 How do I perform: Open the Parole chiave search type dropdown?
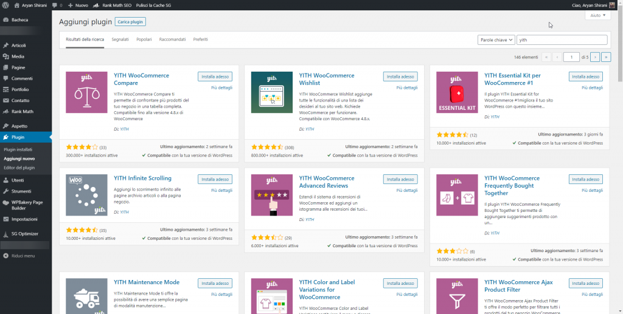pos(495,40)
